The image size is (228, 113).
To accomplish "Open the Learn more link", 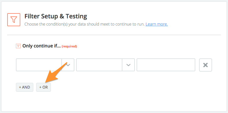I will coord(157,24).
